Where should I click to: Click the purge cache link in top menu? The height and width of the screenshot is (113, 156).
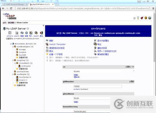pos(11,23)
